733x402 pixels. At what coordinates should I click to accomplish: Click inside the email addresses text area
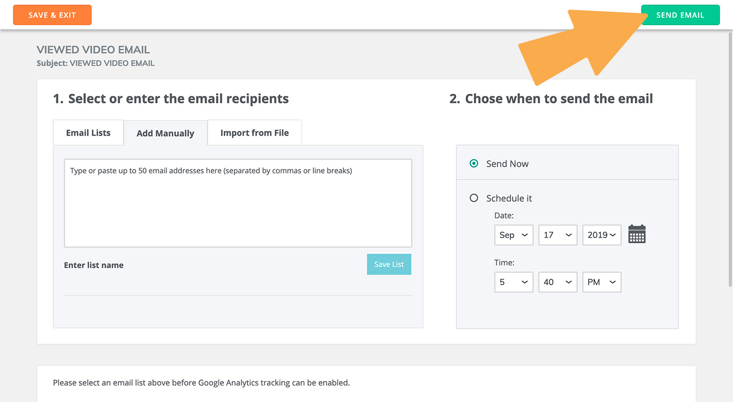pyautogui.click(x=238, y=203)
